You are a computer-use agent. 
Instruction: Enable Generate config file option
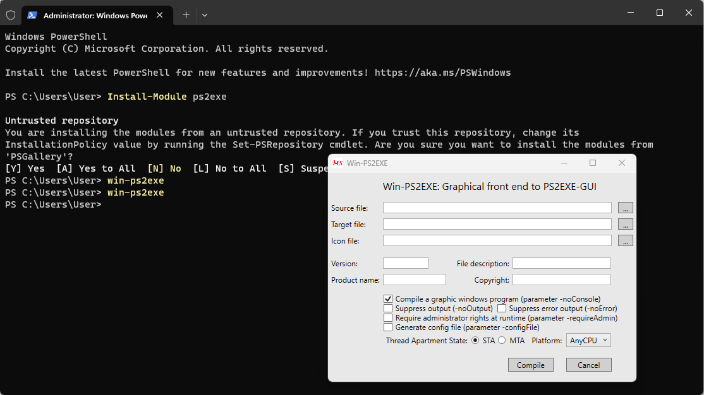(388, 327)
